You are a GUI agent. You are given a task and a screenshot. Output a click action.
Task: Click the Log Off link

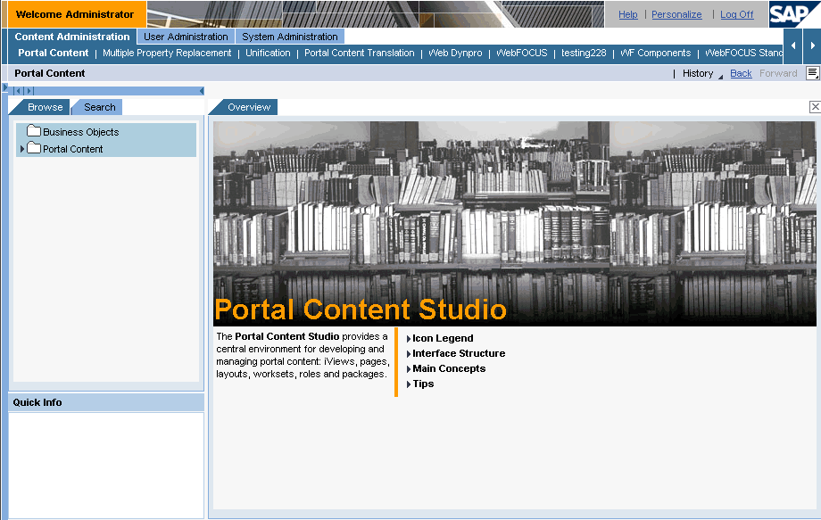click(x=736, y=14)
